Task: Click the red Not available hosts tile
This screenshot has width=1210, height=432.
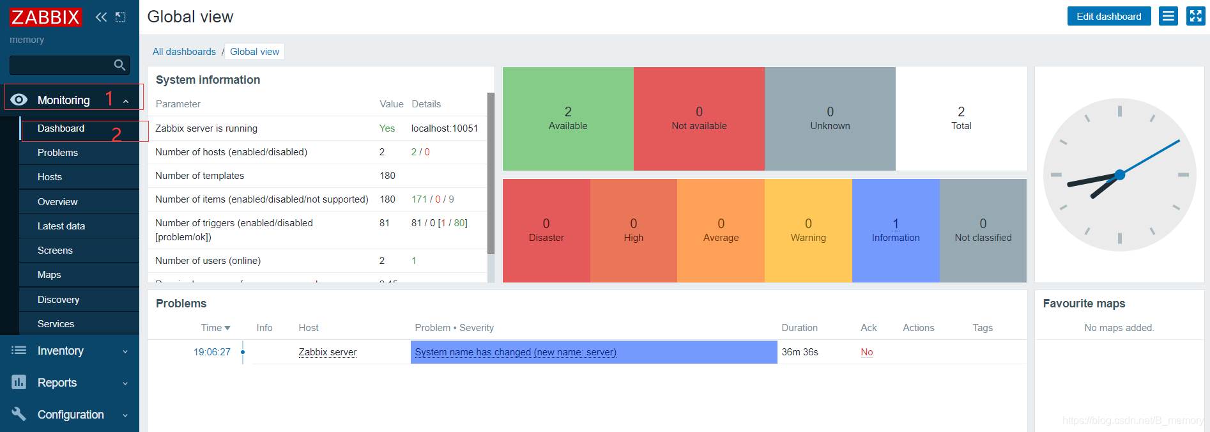Action: [x=699, y=119]
